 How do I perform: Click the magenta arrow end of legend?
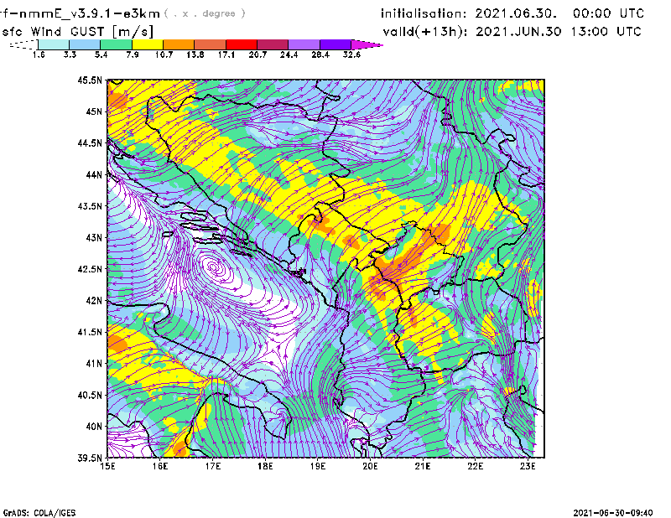point(367,44)
